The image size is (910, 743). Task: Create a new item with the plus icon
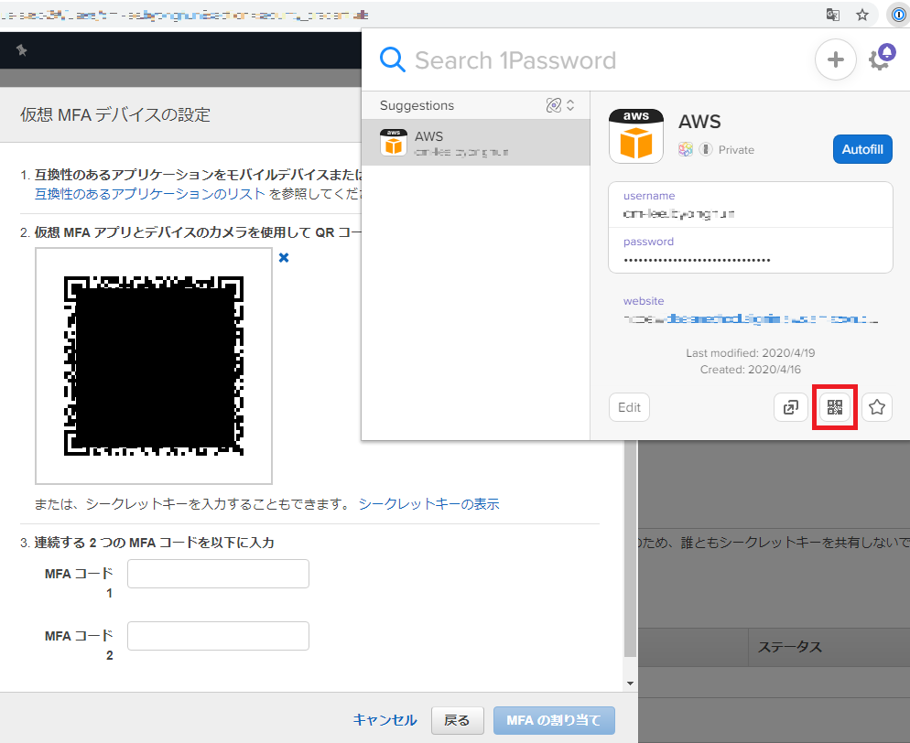835,59
